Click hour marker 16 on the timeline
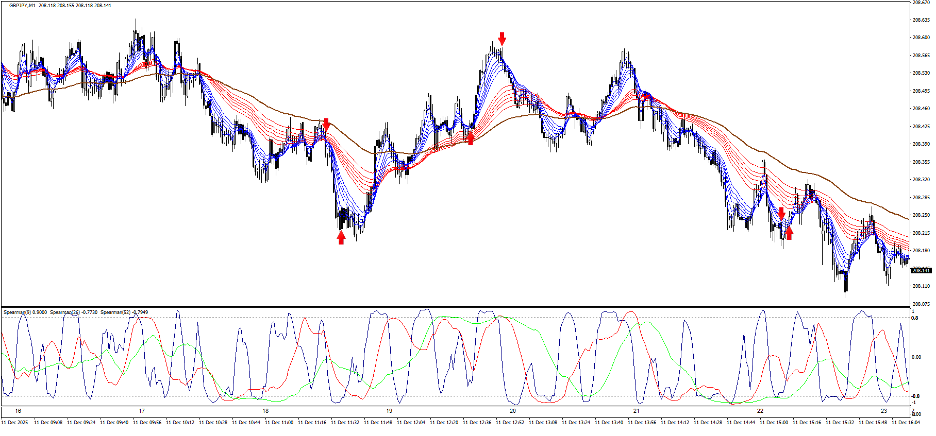Image resolution: width=936 pixels, height=436 pixels. point(18,411)
